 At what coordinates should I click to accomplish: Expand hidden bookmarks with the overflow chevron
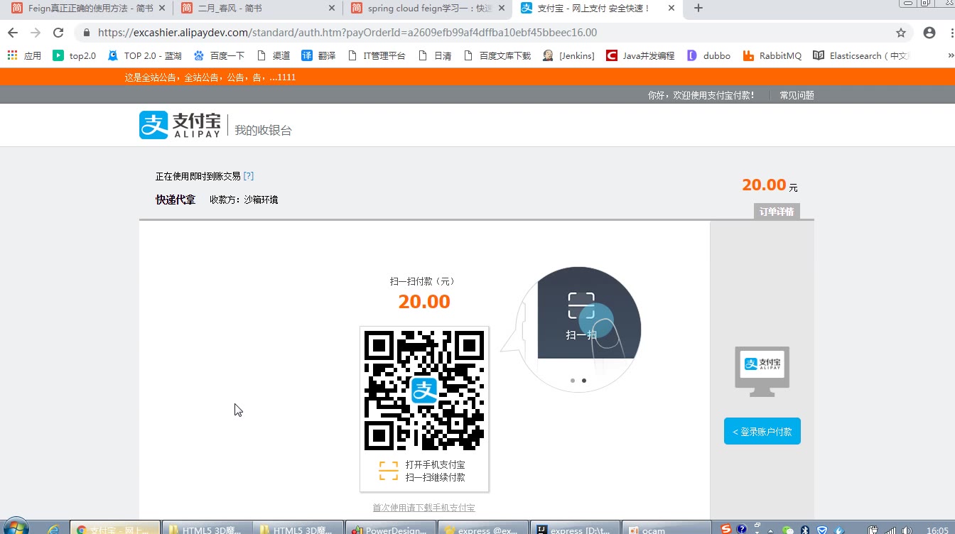click(x=950, y=55)
